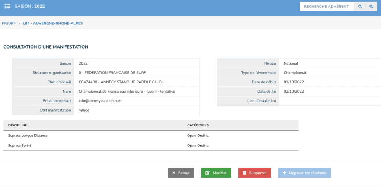This screenshot has height=195, width=381.
Task: Click the info@annecysupclub.com email value
Action: tap(100, 101)
